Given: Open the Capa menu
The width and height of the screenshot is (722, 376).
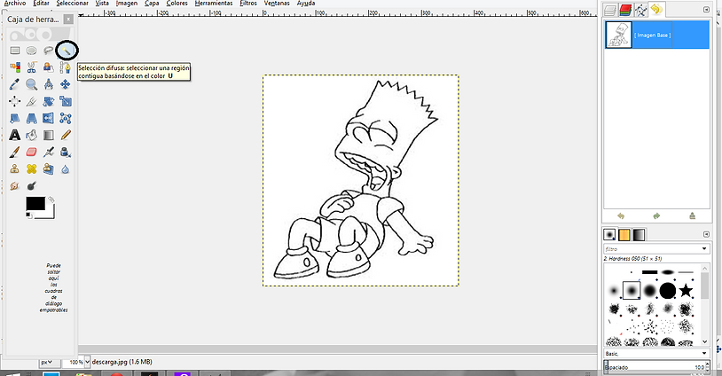Looking at the screenshot, I should click(152, 4).
